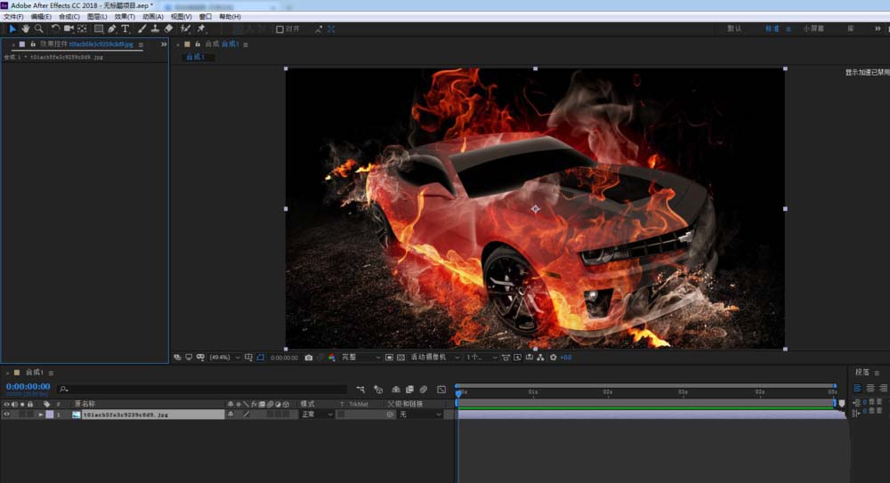Image resolution: width=890 pixels, height=483 pixels.
Task: Select the Rotation tool
Action: click(x=55, y=28)
